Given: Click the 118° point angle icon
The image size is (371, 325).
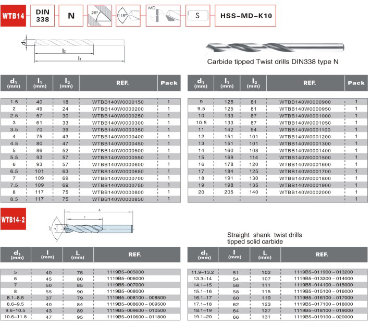Looking at the screenshot, I should pos(128,15).
